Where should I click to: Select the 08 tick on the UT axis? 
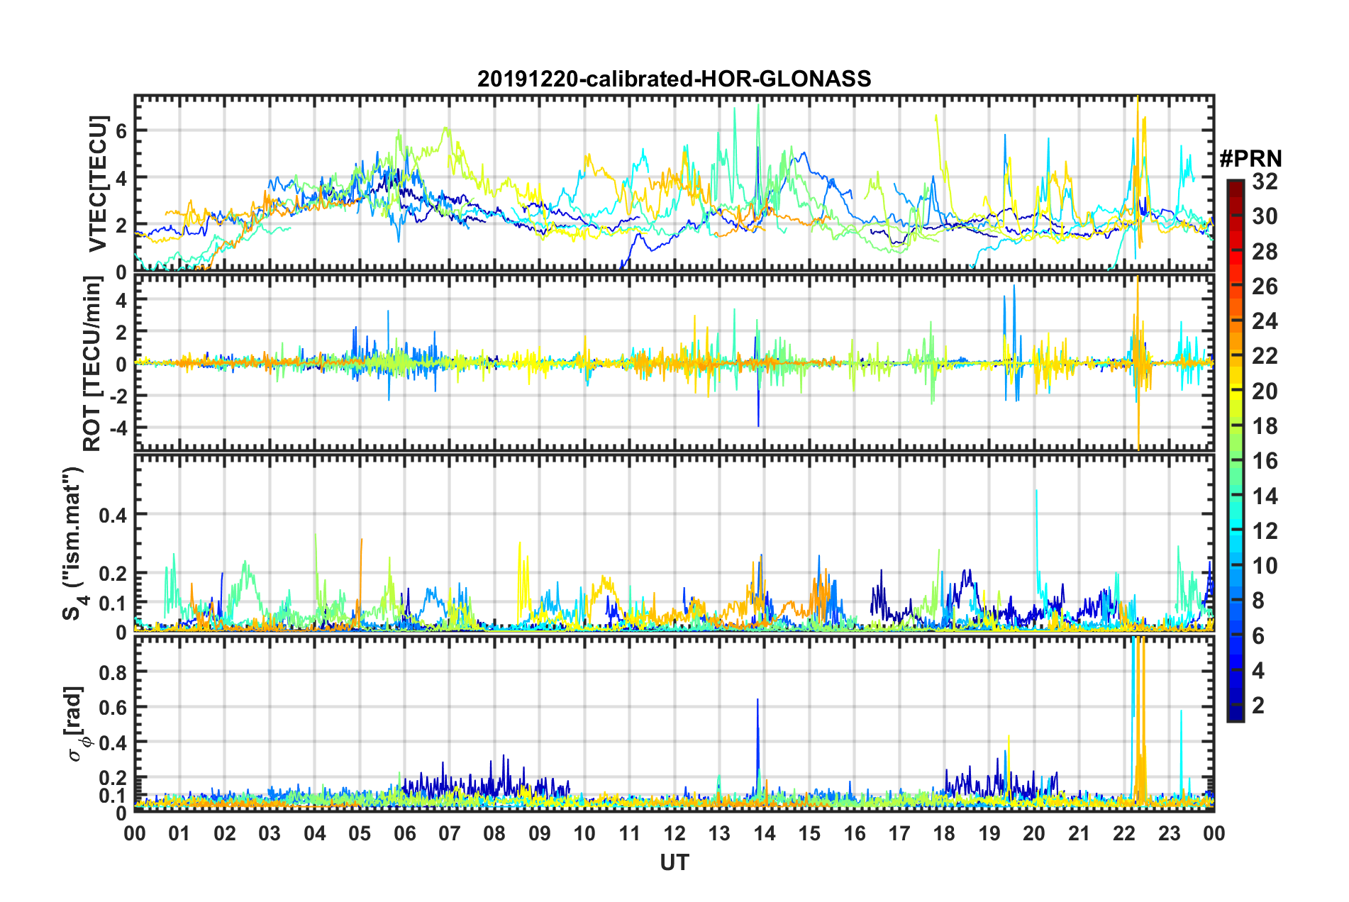tap(494, 833)
